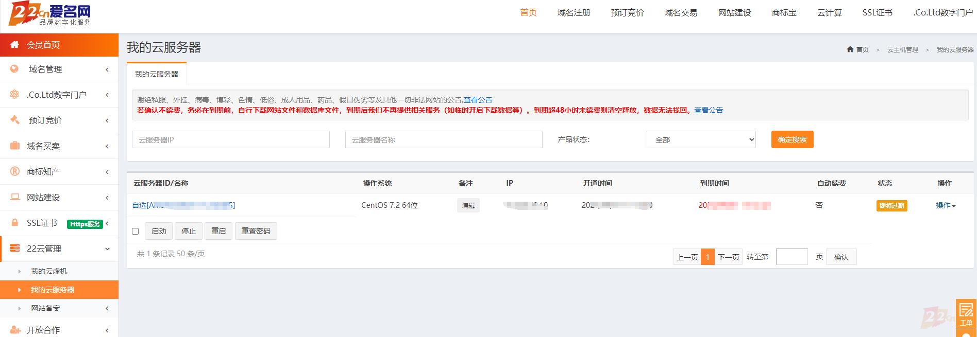Click 首页 breadcrumb link
The image size is (977, 337).
(862, 49)
